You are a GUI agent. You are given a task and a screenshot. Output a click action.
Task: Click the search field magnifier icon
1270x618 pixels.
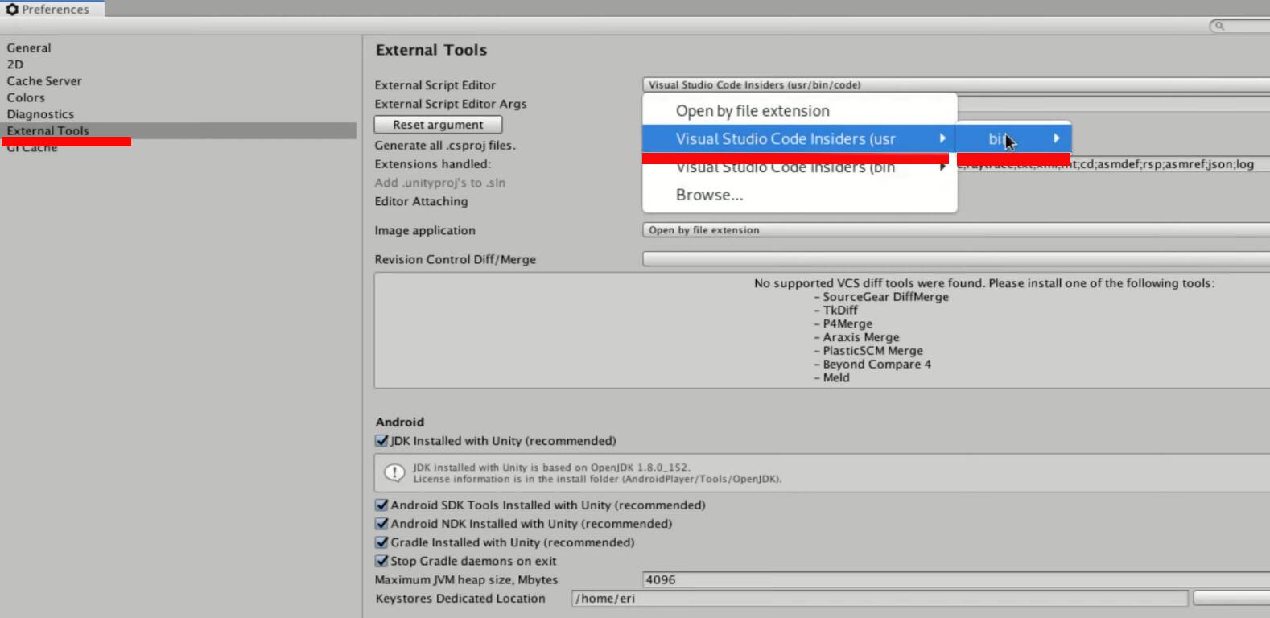click(x=1219, y=26)
